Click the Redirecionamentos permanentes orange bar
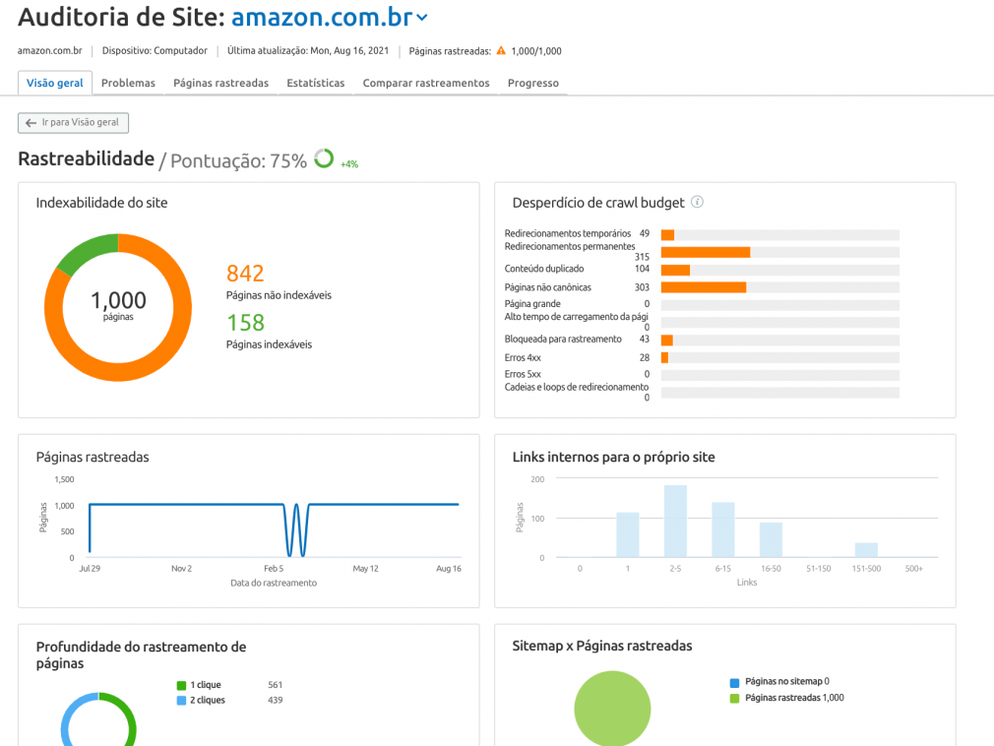 (706, 252)
